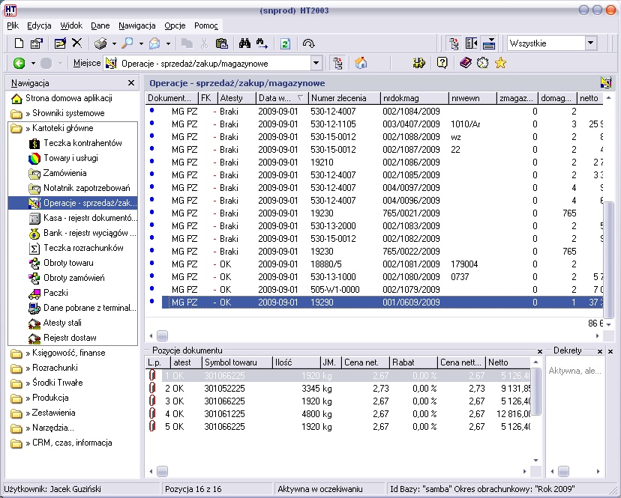Click the paperclip icon on position row 2

point(152,388)
